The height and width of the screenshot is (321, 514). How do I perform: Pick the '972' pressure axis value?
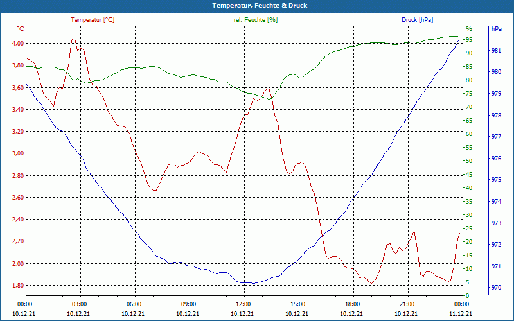click(496, 245)
